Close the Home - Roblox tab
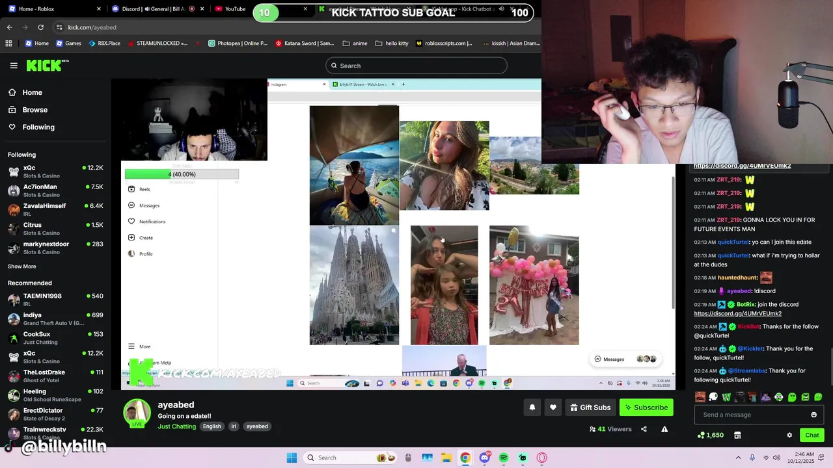 [99, 9]
